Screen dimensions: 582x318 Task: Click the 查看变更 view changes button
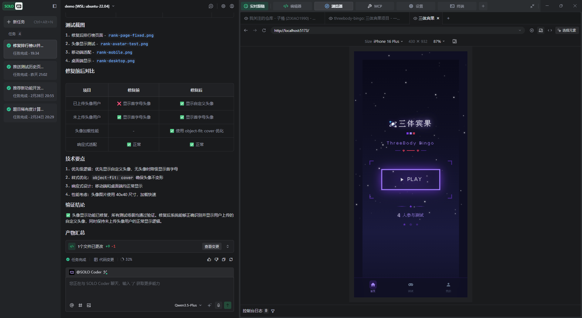tap(212, 247)
